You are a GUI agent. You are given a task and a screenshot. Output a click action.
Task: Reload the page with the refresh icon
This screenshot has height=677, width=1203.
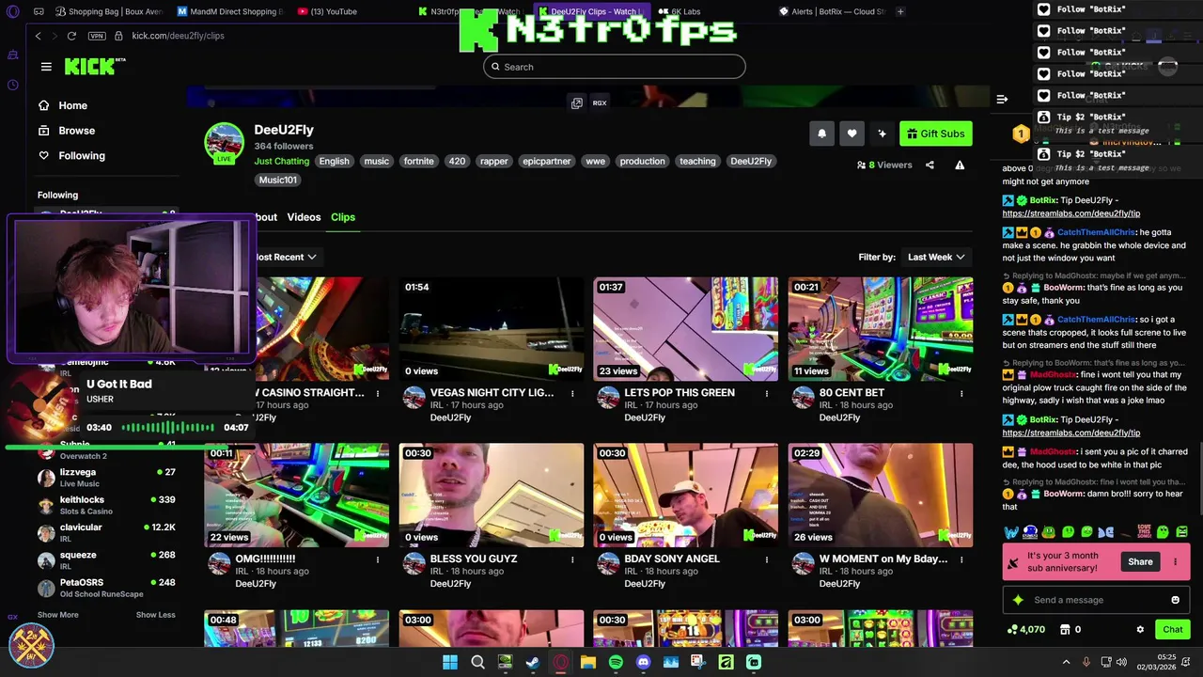click(71, 36)
